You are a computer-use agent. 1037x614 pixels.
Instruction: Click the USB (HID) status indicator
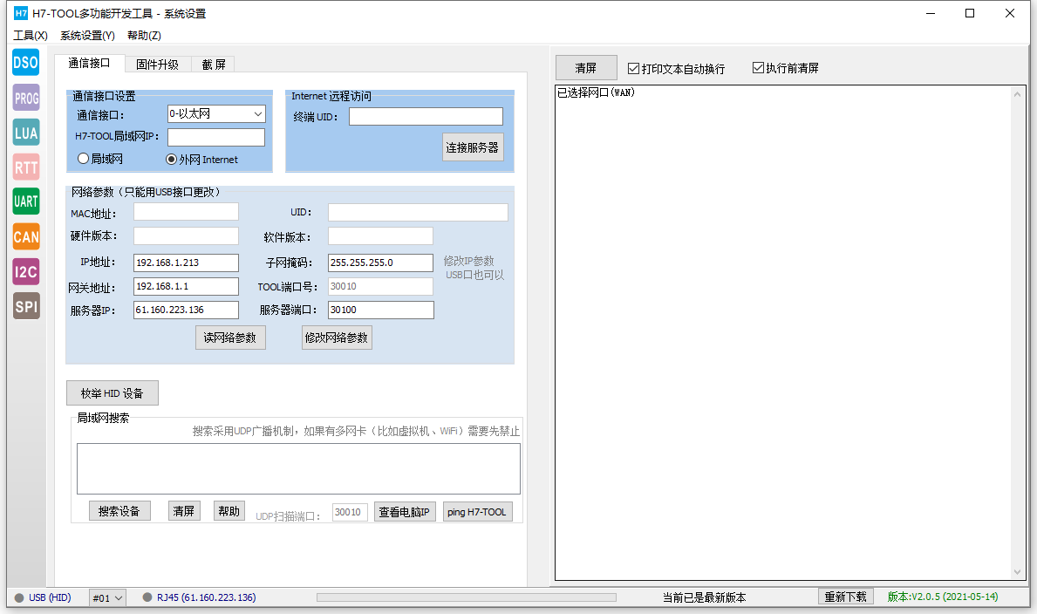click(x=43, y=597)
